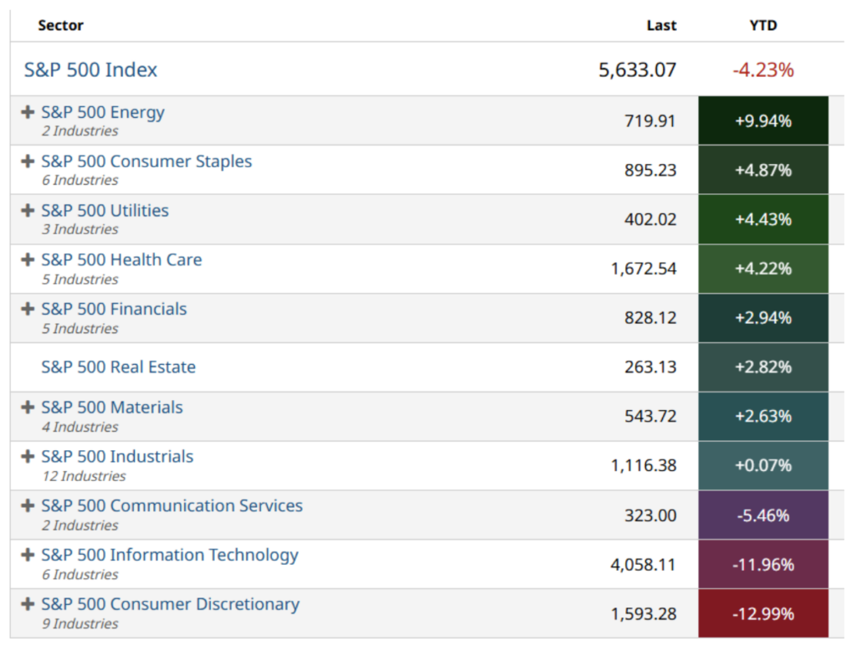Click "5 Industries" under S&P 500 Financials
This screenshot has width=857, height=651.
[x=80, y=329]
